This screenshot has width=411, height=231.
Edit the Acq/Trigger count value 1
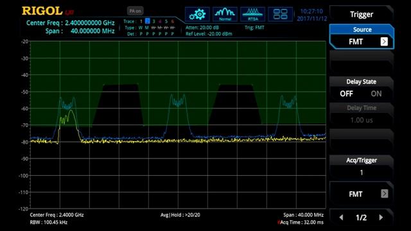(x=362, y=173)
